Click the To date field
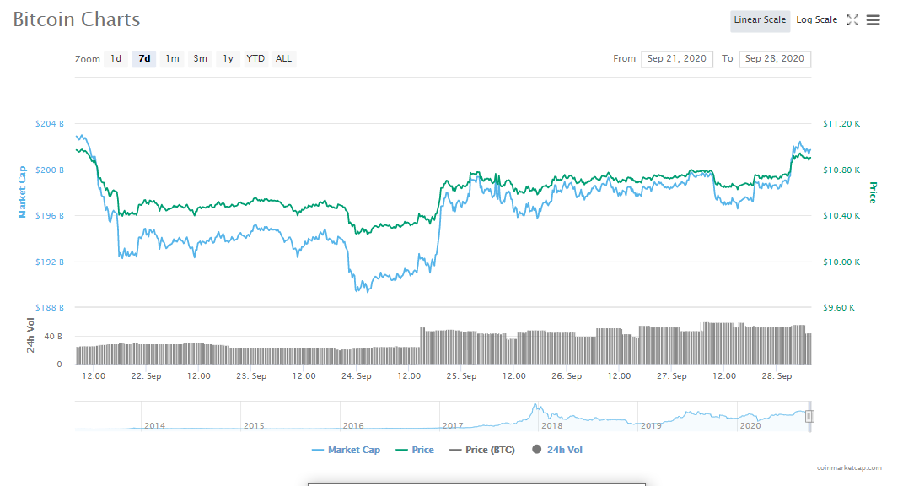This screenshot has width=903, height=486. pos(774,59)
